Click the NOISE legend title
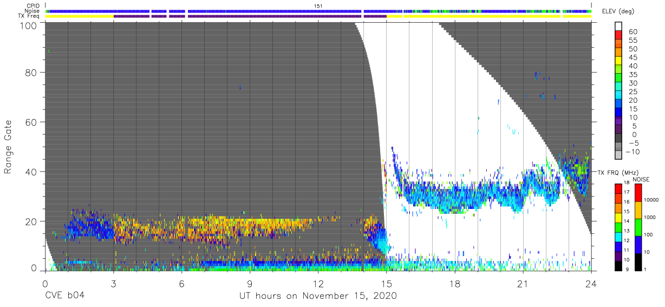 (641, 179)
